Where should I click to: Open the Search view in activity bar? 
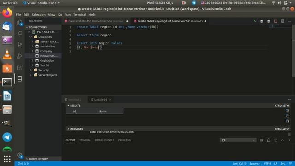(x=20, y=34)
